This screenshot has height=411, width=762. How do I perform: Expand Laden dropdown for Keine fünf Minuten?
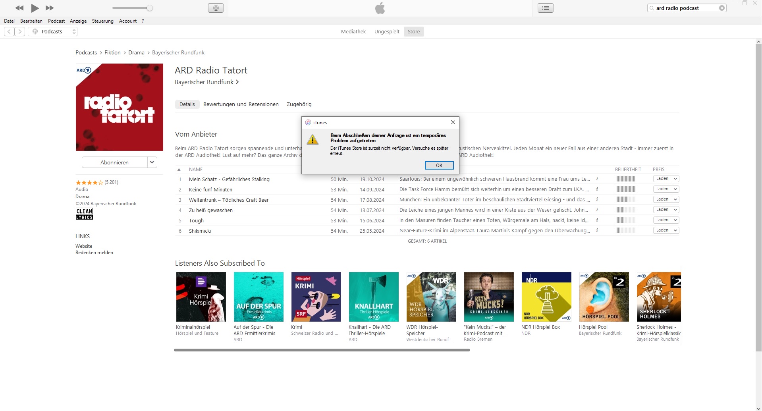(x=675, y=189)
